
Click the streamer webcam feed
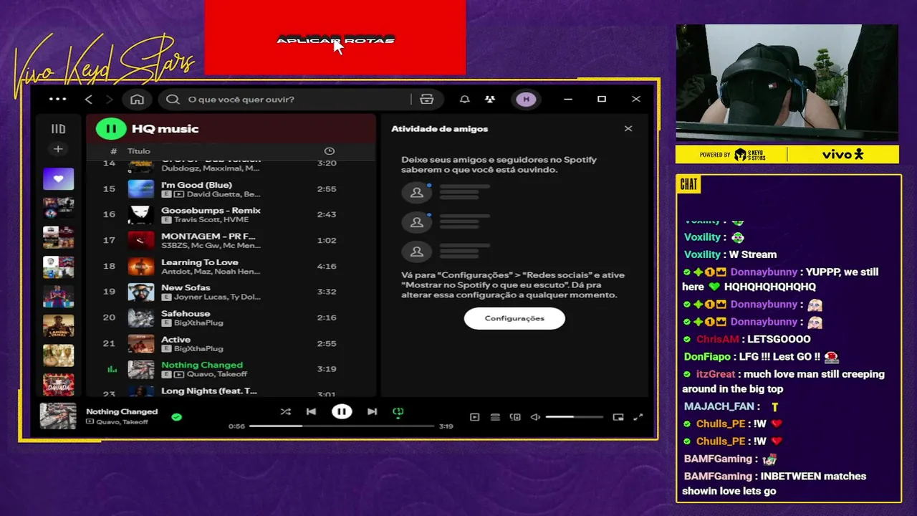(787, 83)
